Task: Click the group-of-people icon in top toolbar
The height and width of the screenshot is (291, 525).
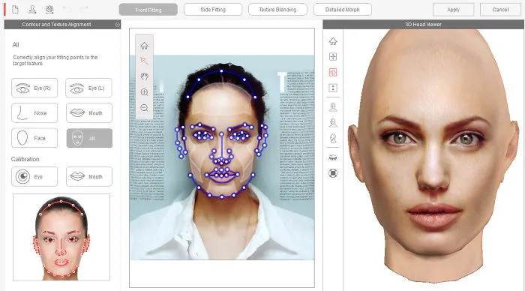Action: pyautogui.click(x=49, y=10)
